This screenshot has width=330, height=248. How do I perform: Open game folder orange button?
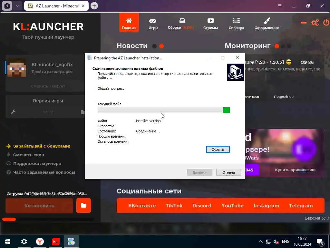(x=83, y=206)
